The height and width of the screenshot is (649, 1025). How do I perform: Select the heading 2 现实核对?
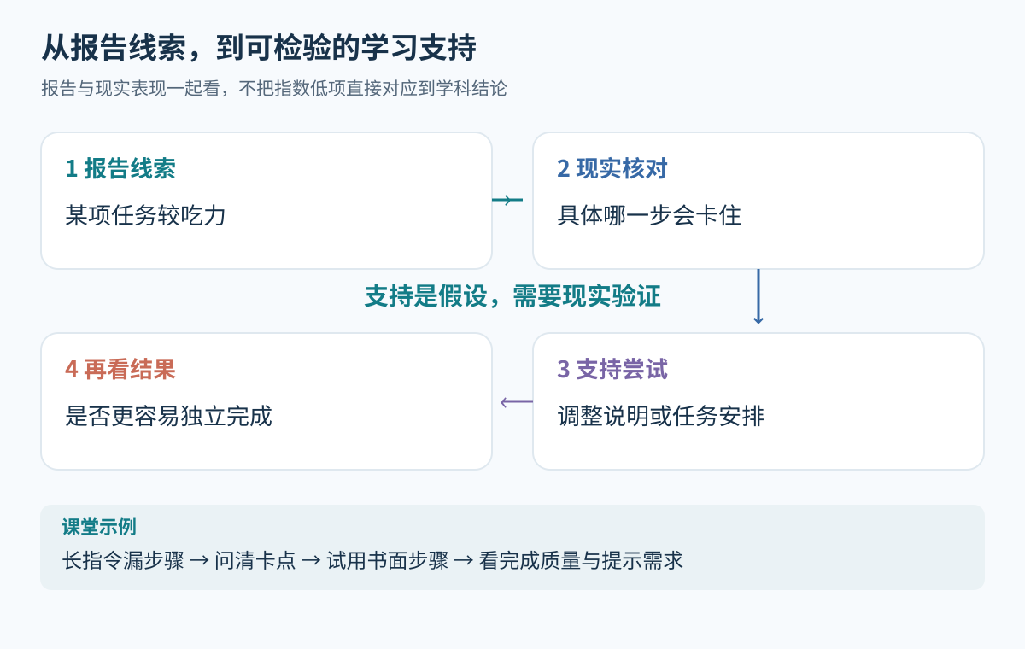click(x=612, y=169)
